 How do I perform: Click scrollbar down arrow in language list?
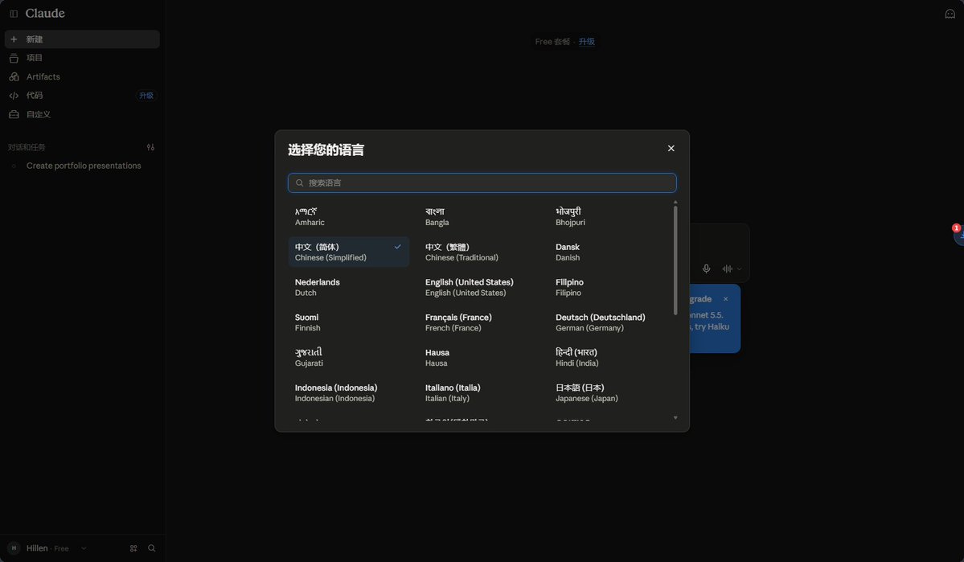tap(675, 418)
